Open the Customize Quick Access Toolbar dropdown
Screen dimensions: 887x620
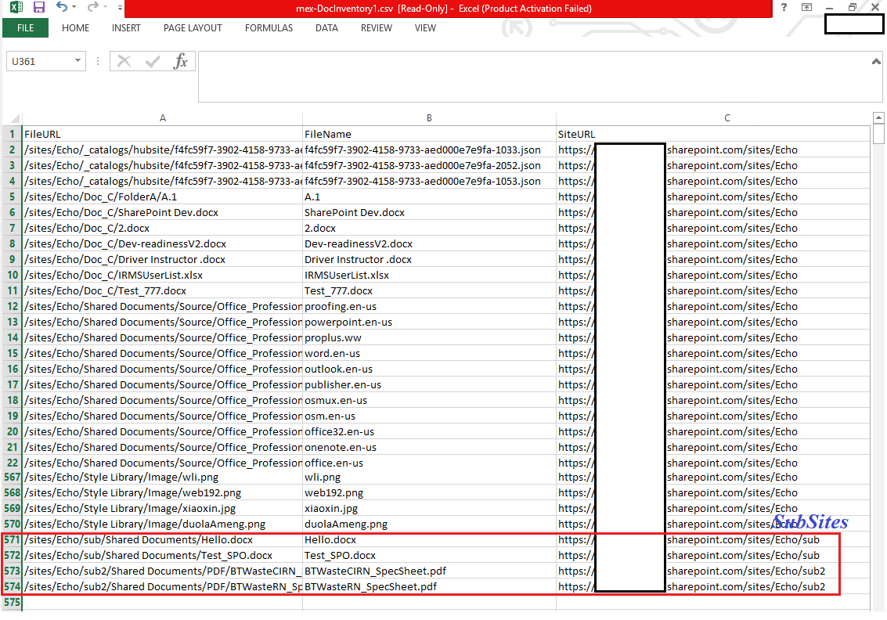coord(120,8)
